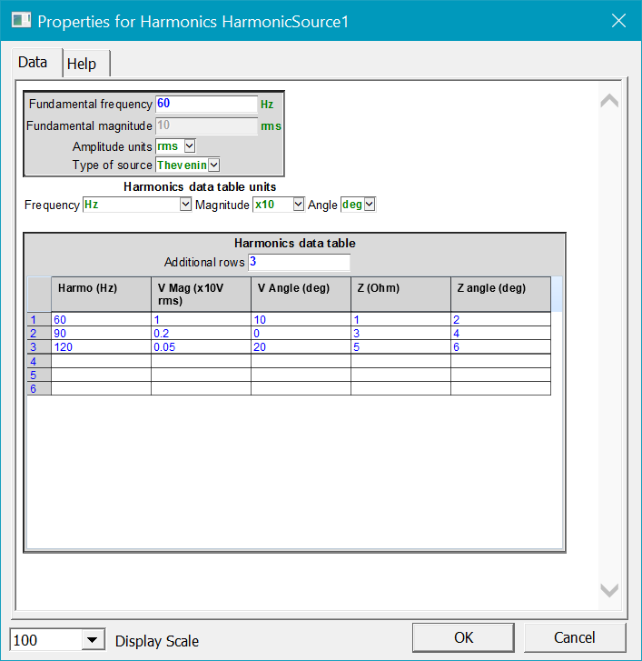Click Z angle cell with value 6
The width and height of the screenshot is (642, 661).
[500, 347]
